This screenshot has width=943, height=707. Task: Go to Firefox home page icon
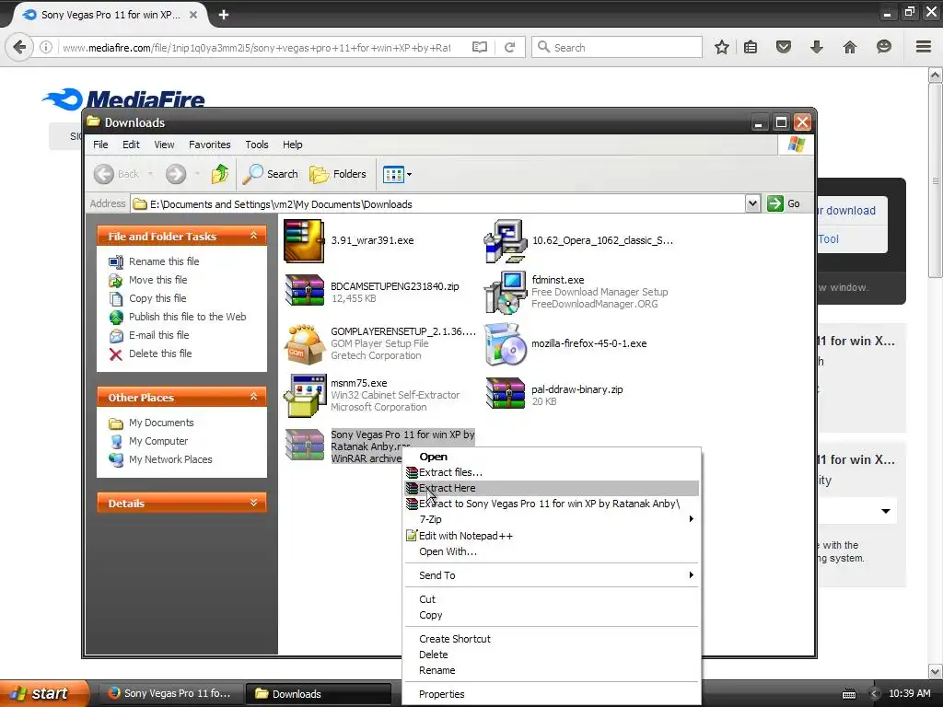pos(849,47)
